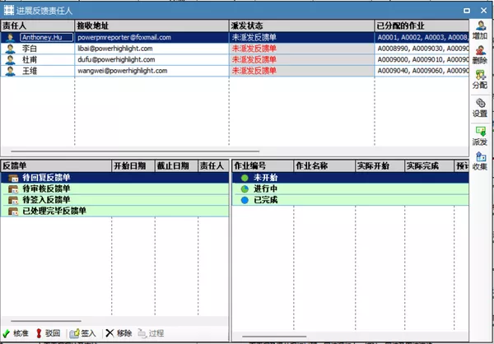
Task: Select the 待回复反馈单 folder row
Action: click(x=114, y=178)
